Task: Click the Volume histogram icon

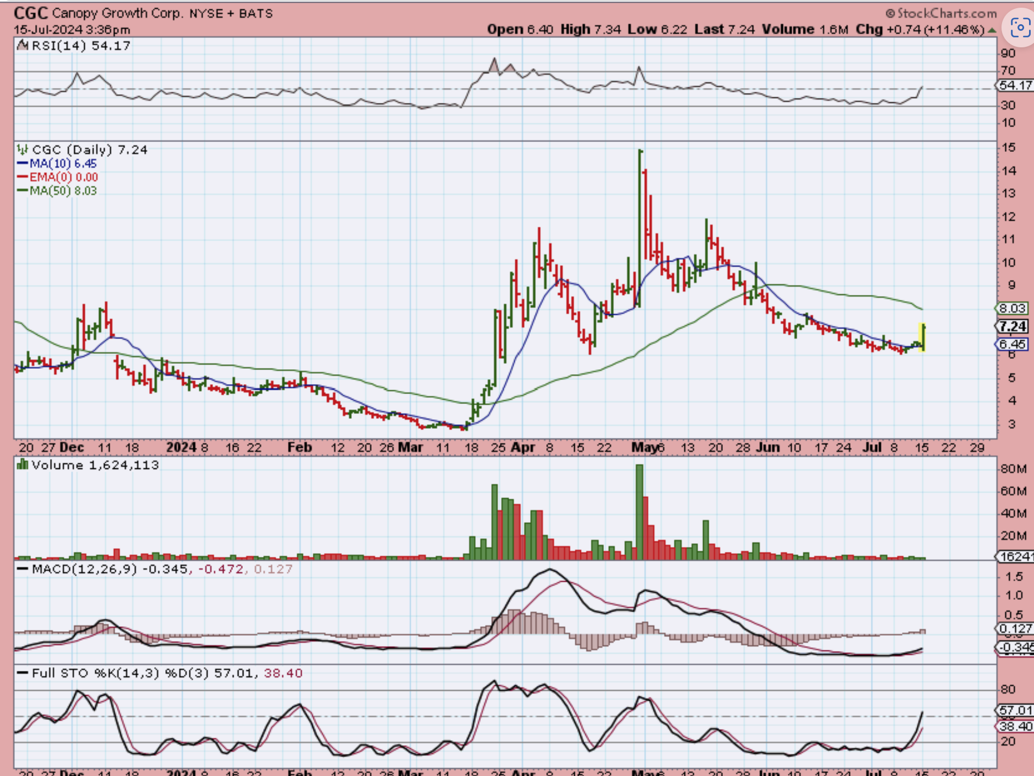Action: (23, 465)
